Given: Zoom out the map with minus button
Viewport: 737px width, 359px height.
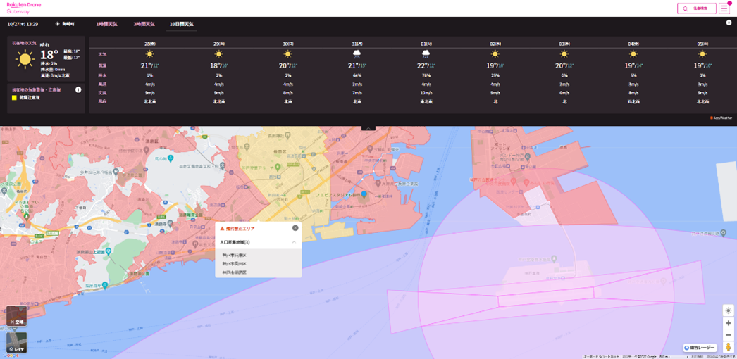Looking at the screenshot, I should coord(728,334).
